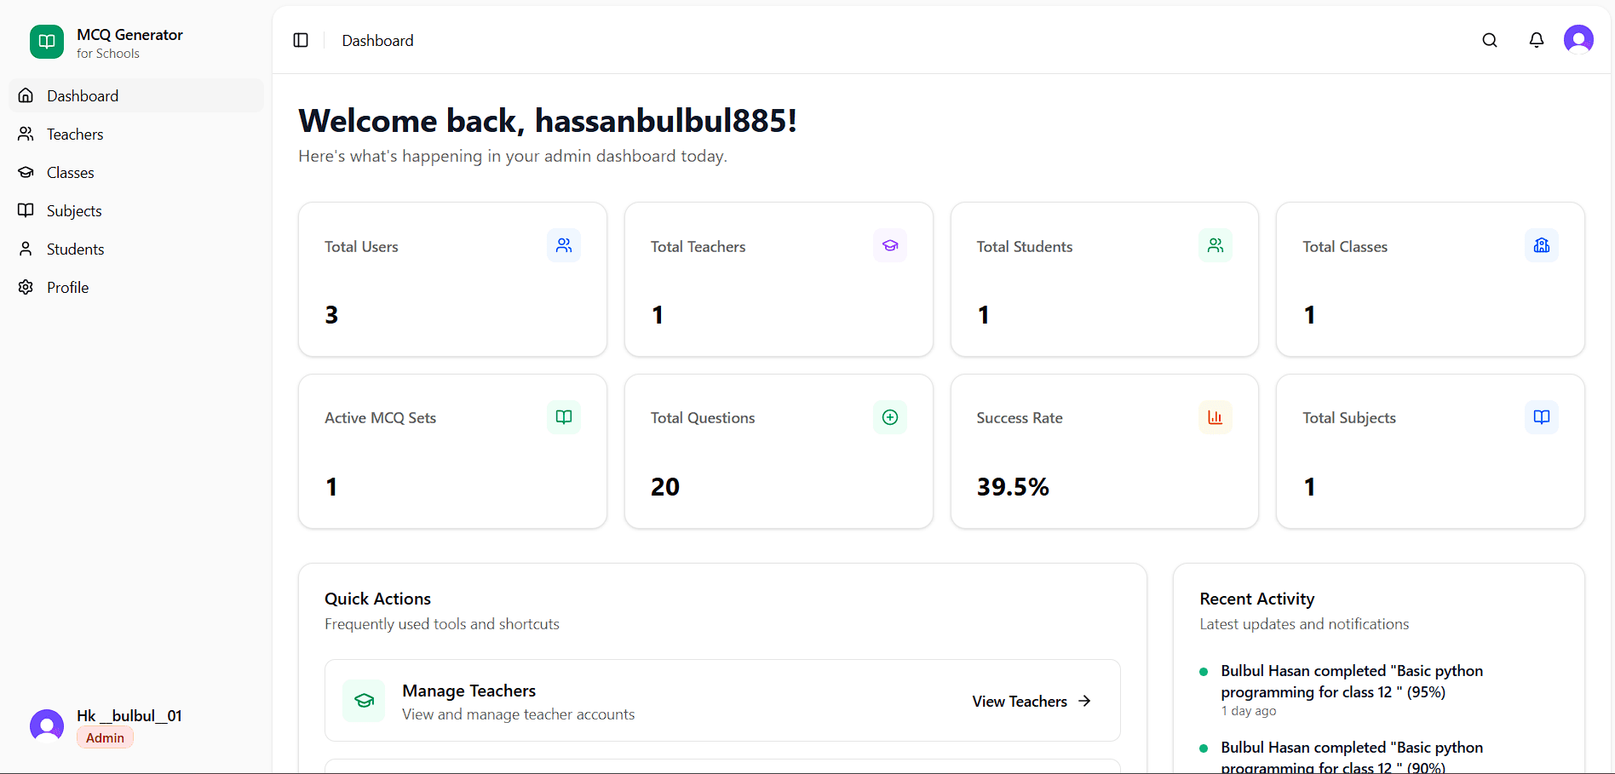
Task: Click the Admin badge near Hk_bulbul_01
Action: (104, 737)
